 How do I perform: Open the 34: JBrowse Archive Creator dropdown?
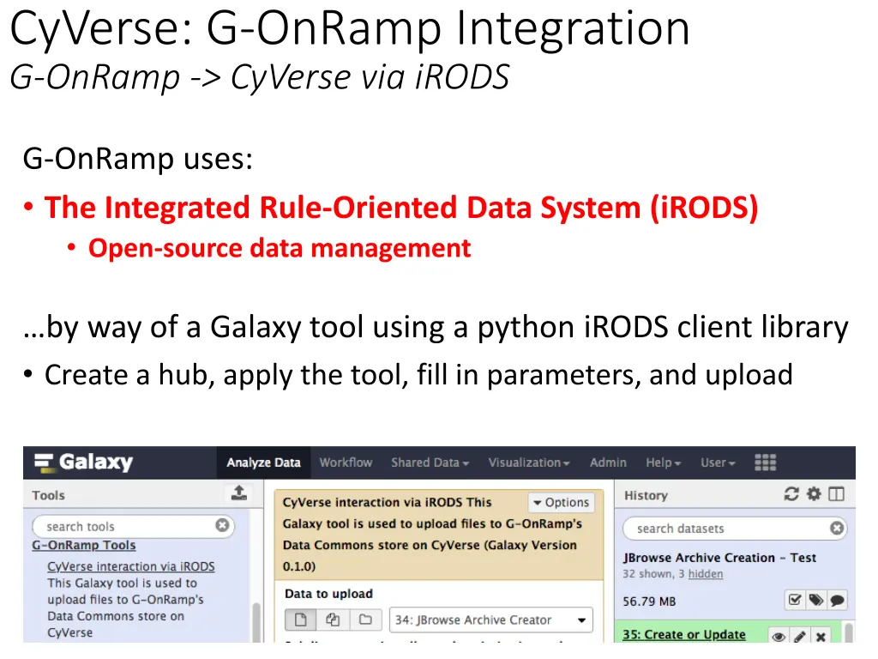[490, 620]
